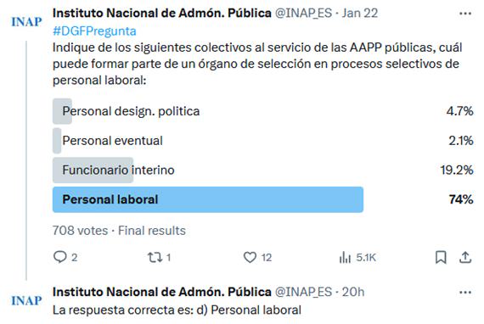Open the reply icon under the poll
Screen dimensions: 484x324
[x=60, y=257]
